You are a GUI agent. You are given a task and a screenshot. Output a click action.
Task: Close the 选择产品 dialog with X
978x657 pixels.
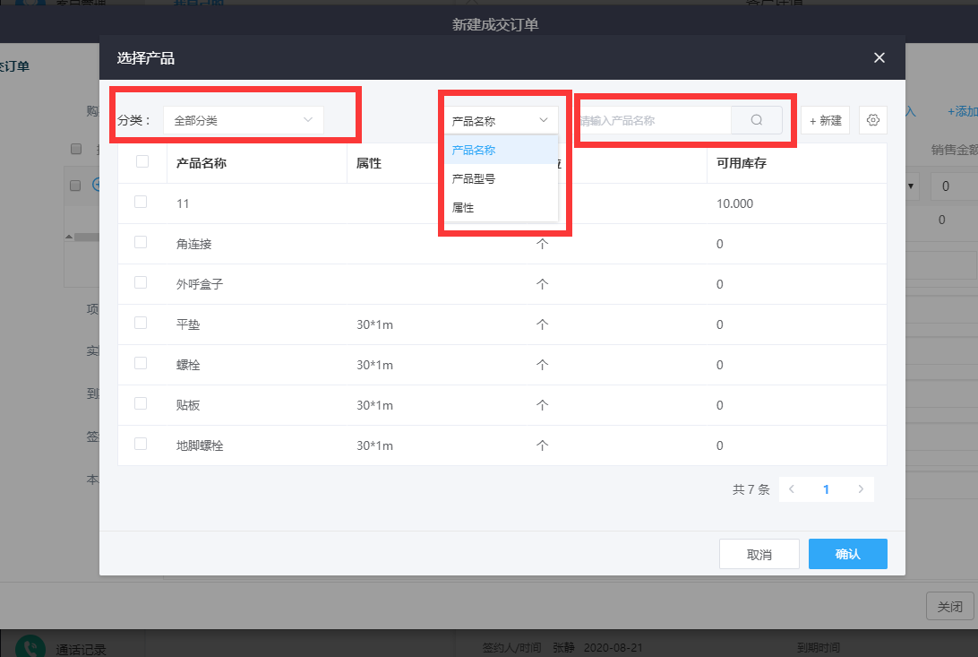(879, 57)
